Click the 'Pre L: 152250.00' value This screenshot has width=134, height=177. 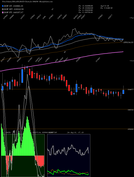coord(85,10)
